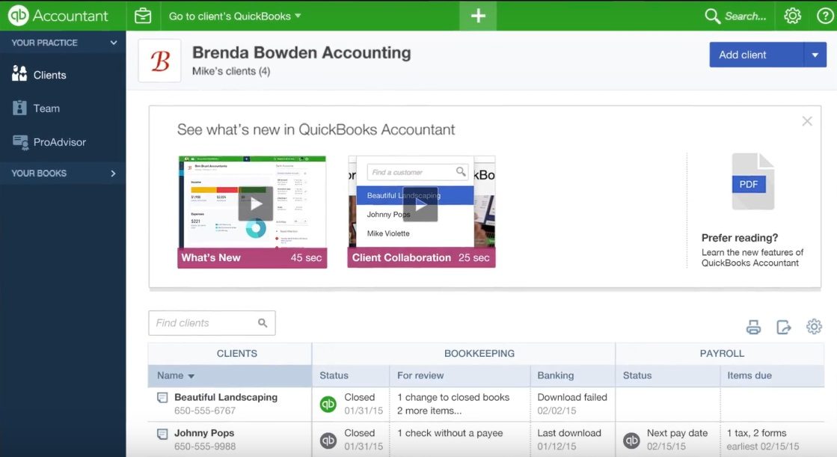The width and height of the screenshot is (837, 457).
Task: Open ProAdvisor from the sidebar
Action: tap(56, 142)
